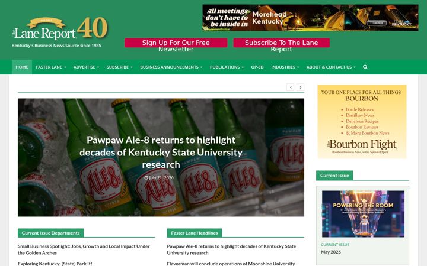Open Small Business Spotlight Golden Arches article
427x266 pixels.
(84, 249)
